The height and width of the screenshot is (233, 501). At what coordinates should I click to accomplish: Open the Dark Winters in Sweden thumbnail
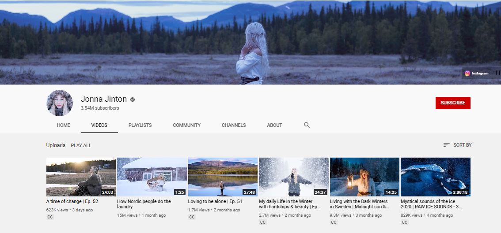[x=364, y=177]
